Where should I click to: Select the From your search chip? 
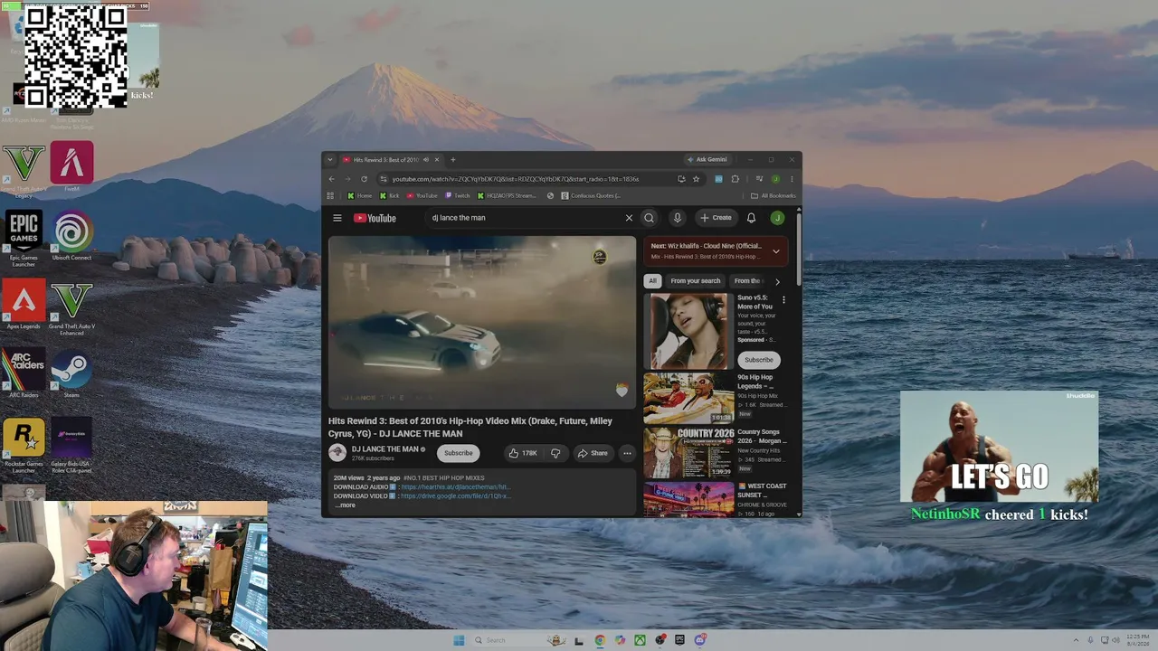[x=696, y=281]
